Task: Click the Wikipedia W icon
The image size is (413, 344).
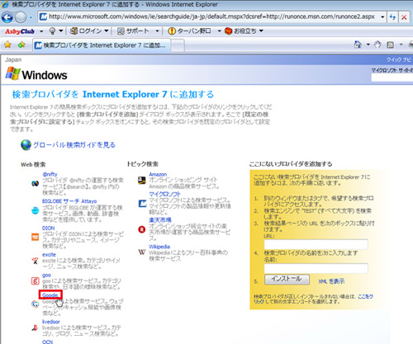Action: (142, 252)
